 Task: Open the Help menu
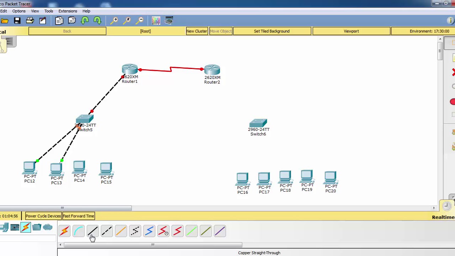click(x=86, y=11)
